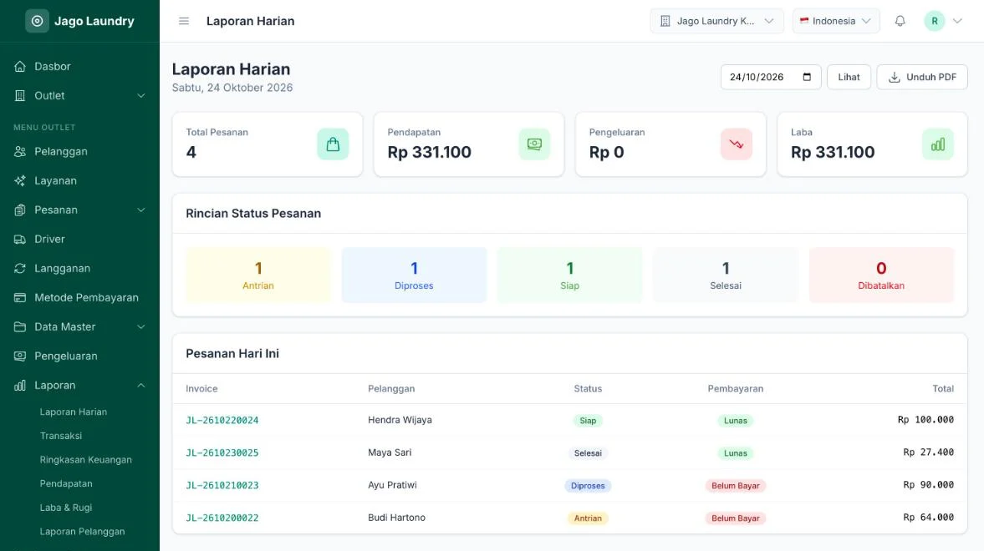Go to Metode Pembayaran in sidebar

79,297
